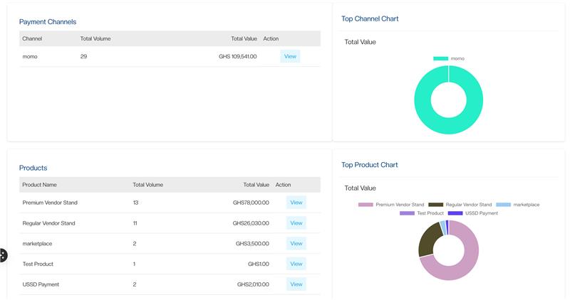Select Total Volume header in Products table
The width and height of the screenshot is (570, 300).
pyautogui.click(x=147, y=185)
